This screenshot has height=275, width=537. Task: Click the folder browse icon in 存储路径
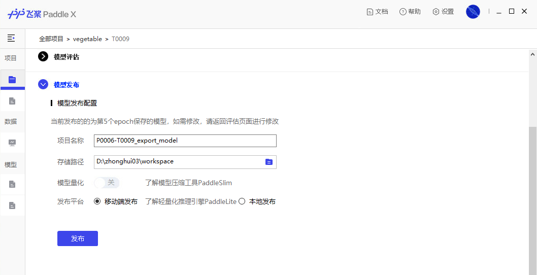269,162
